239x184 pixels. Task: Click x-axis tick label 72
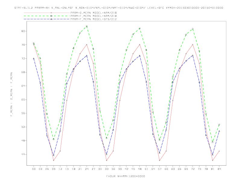click(x=193, y=169)
